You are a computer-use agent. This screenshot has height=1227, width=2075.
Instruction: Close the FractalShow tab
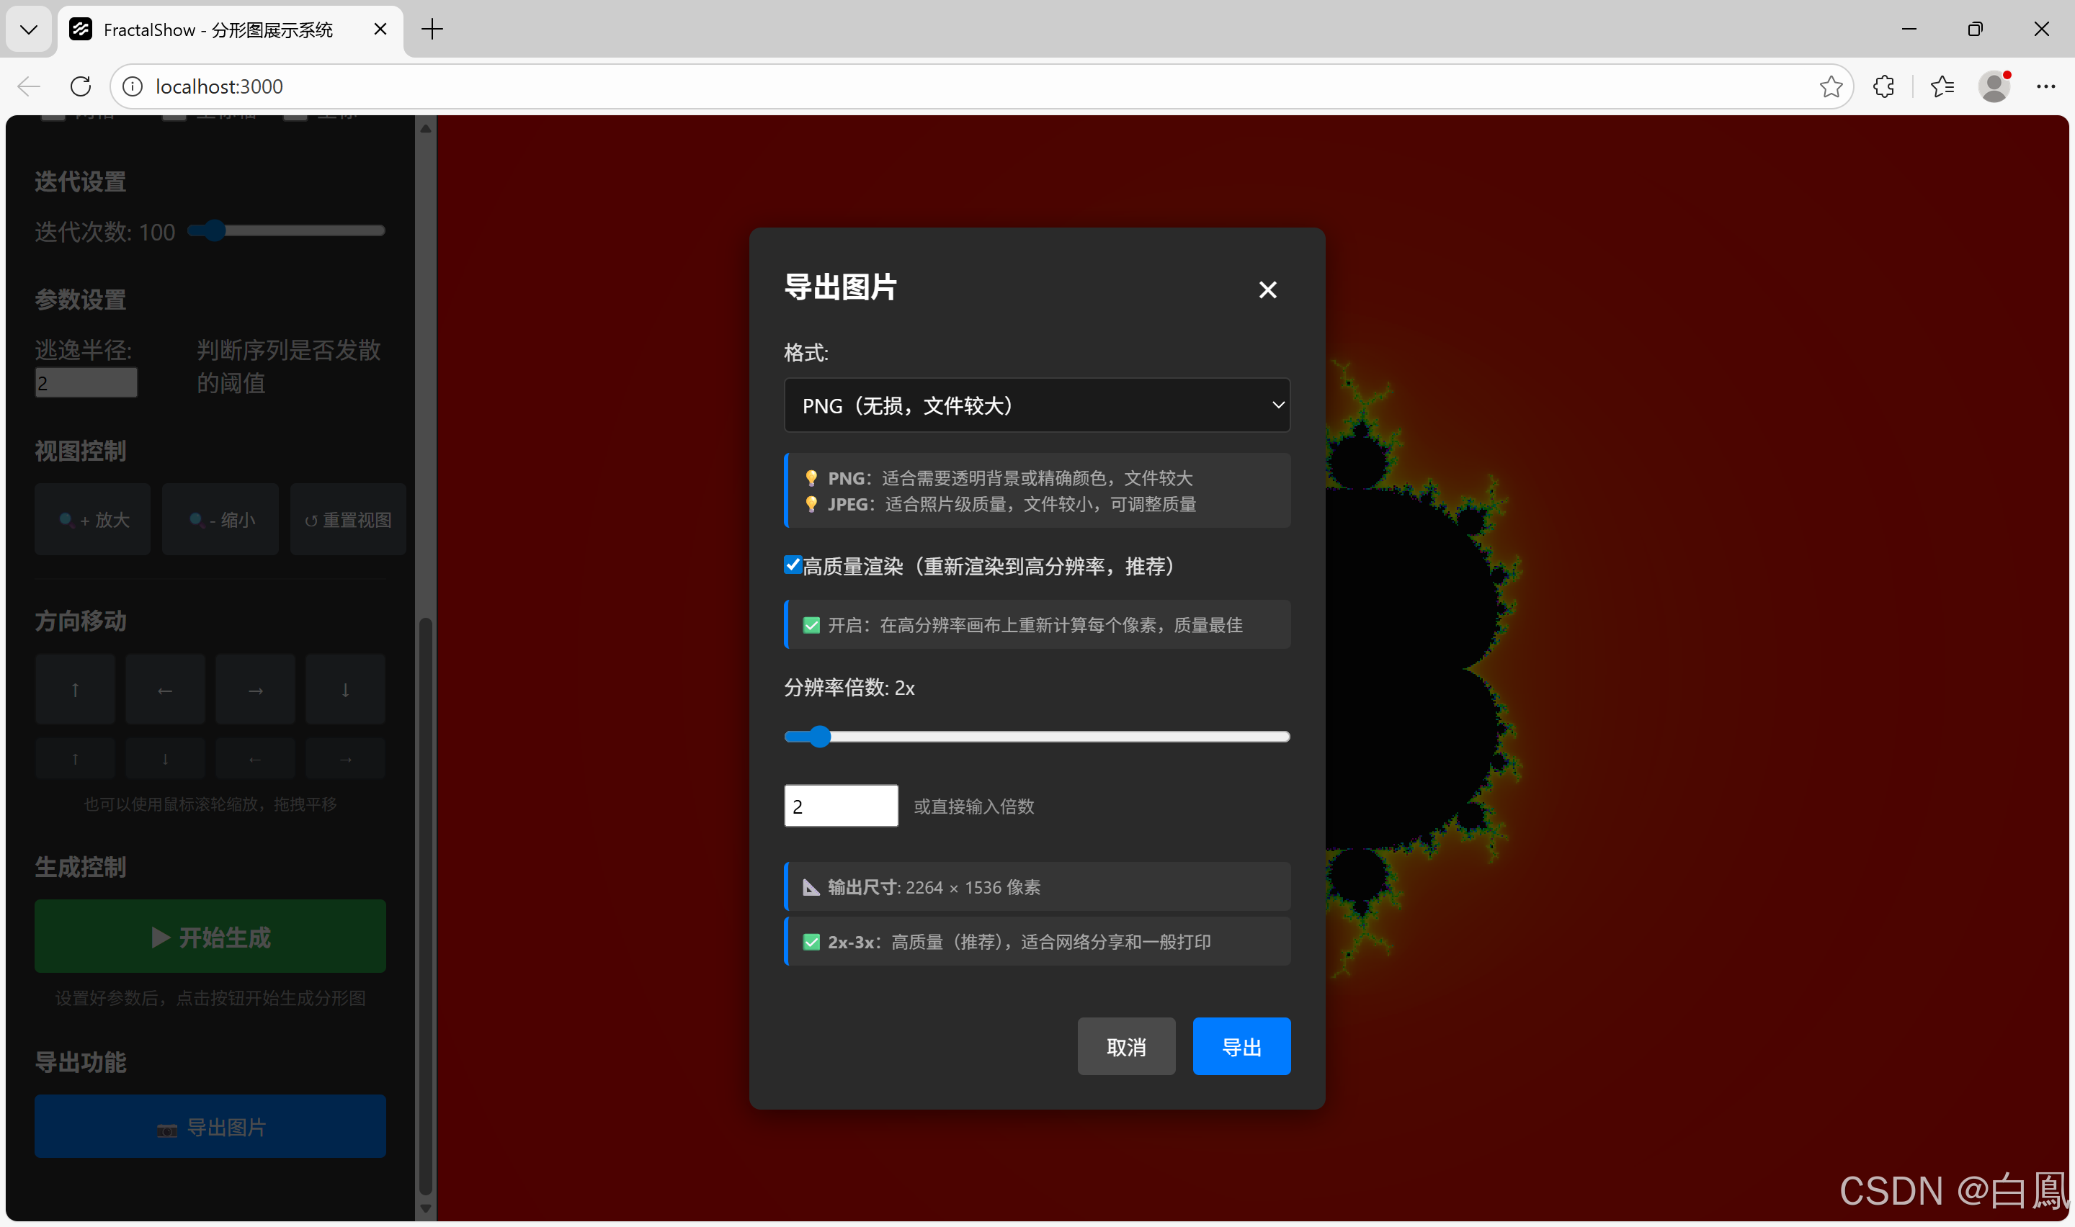(380, 30)
